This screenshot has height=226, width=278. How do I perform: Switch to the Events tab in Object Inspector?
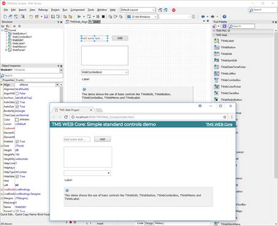coord(20,80)
